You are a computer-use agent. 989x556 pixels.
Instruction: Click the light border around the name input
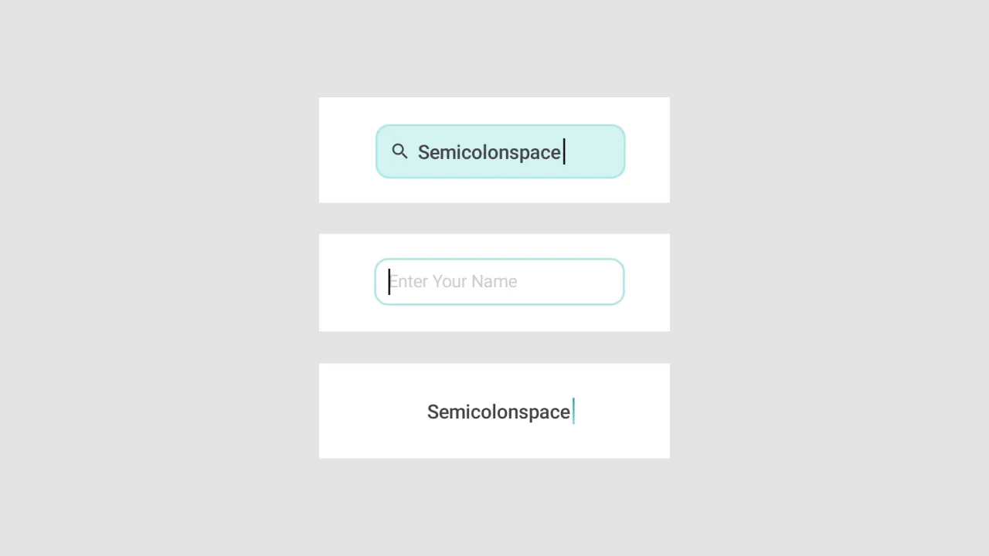coord(499,259)
